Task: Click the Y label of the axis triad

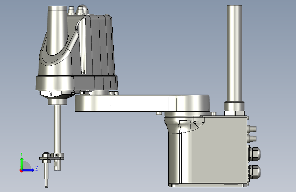Action: click(22, 154)
